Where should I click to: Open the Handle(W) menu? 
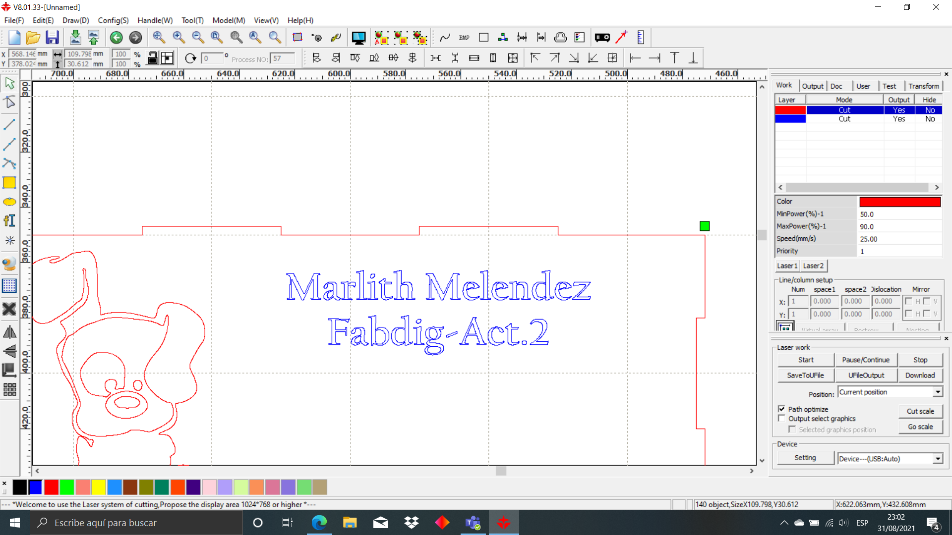pyautogui.click(x=155, y=20)
